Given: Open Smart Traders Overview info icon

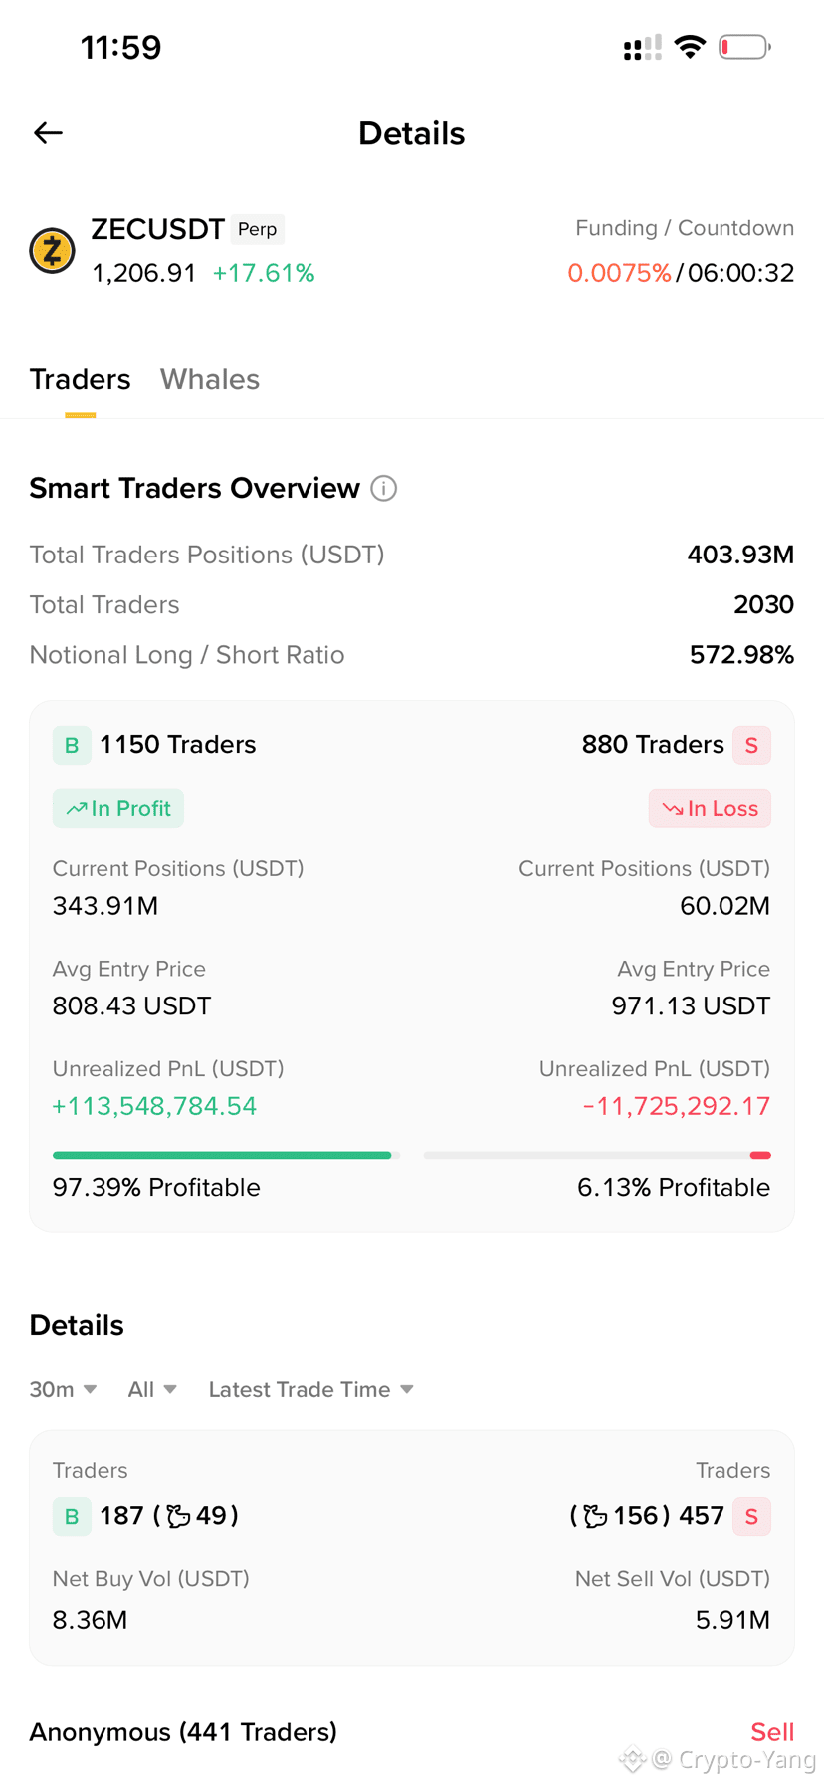Looking at the screenshot, I should [384, 489].
